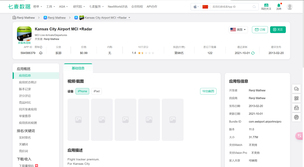The image size is (304, 167).
Task: Click the search magnifier icon
Action: point(254,7)
